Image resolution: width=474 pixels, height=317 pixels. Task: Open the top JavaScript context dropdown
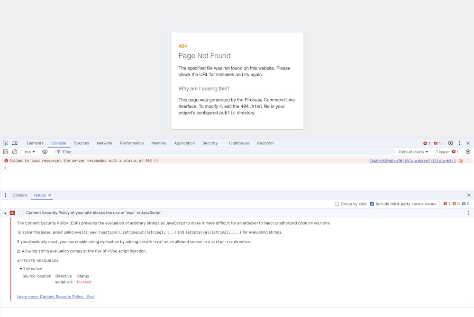[30, 152]
